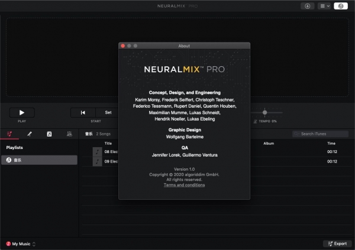Image resolution: width=355 pixels, height=250 pixels.
Task: Click the 09 Elec song thumbnail
Action: click(x=98, y=161)
